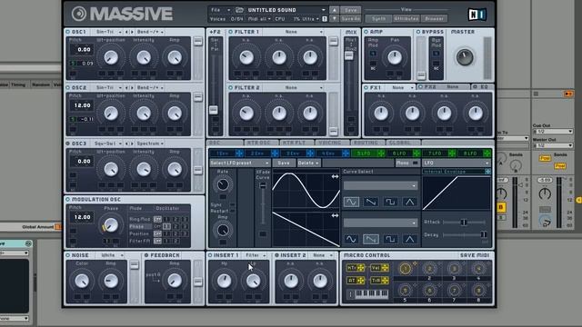Switch to Global tab

point(402,143)
